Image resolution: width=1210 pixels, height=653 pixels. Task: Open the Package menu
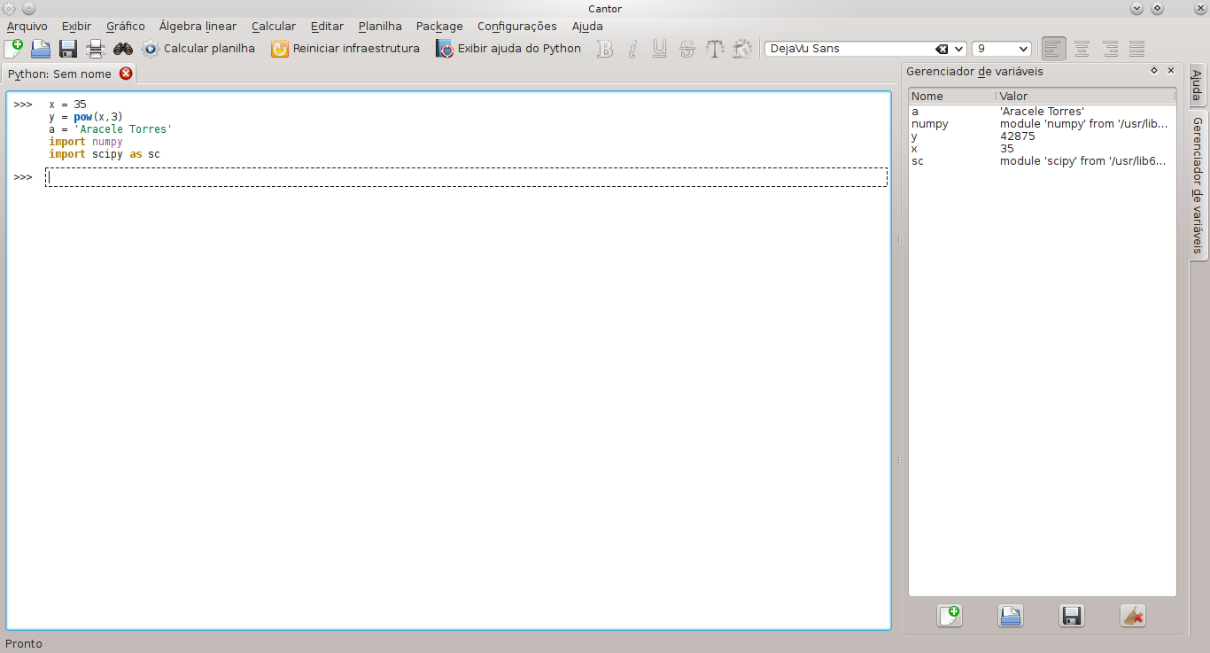click(x=439, y=27)
